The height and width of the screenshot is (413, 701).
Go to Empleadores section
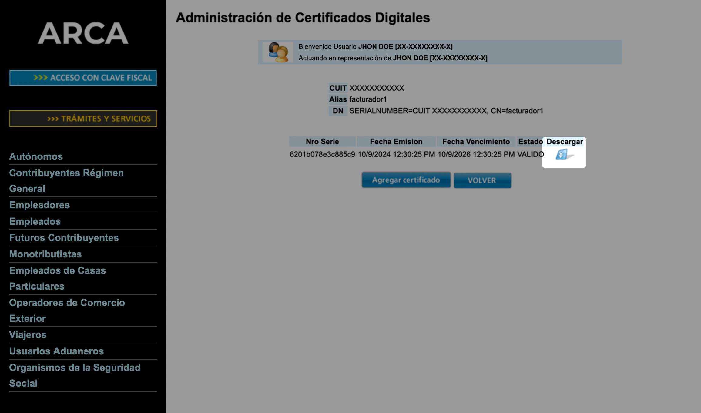[39, 205]
